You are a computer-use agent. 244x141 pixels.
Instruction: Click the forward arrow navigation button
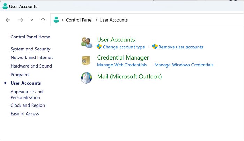[21, 20]
